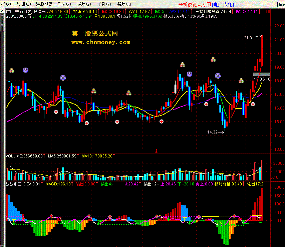This screenshot has width=285, height=247.
Task: Click the leftmost purple sad-face signal icon
Action: tap(26, 70)
